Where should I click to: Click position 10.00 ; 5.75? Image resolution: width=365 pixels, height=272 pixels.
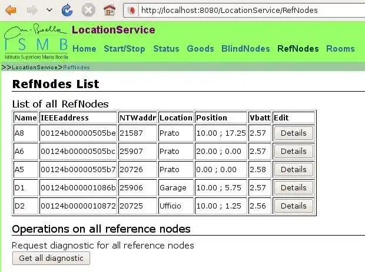tap(221, 187)
